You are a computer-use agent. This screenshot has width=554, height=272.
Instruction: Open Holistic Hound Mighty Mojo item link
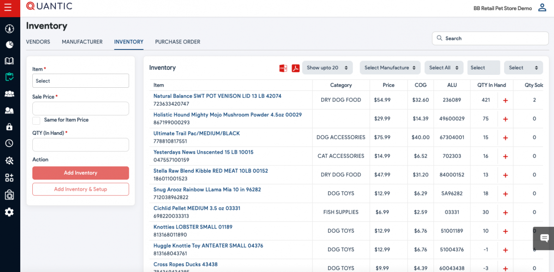(x=228, y=115)
